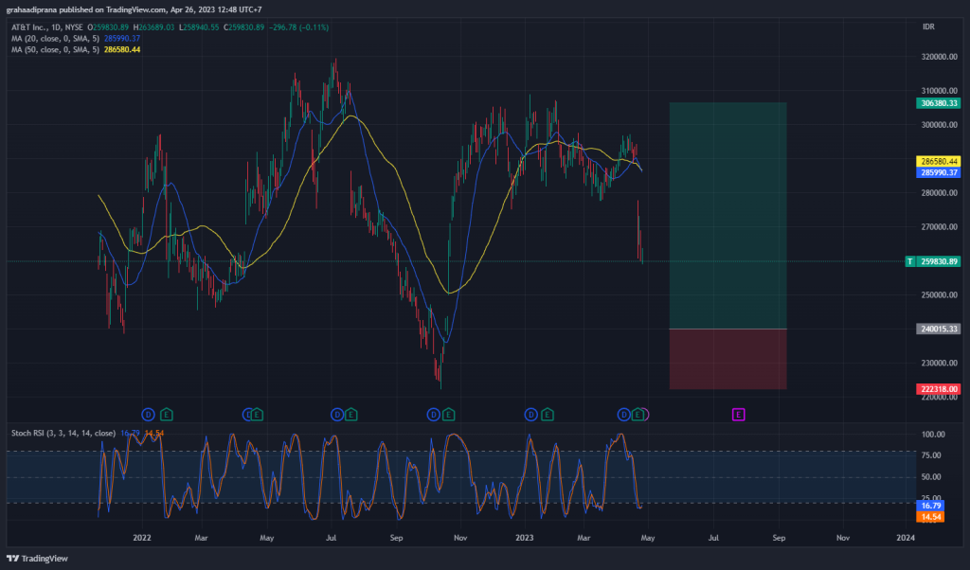
Task: Select the Stoch RSI (3, 3, 14, 14, close) legend
Action: click(63, 434)
